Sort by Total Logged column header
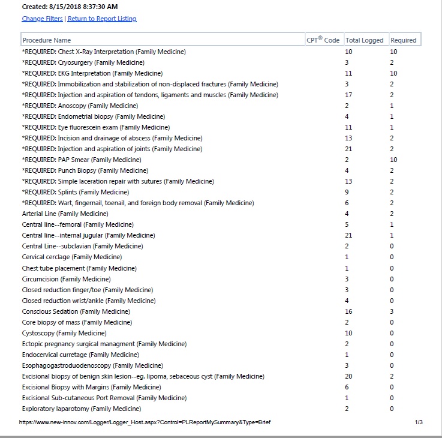Image resolution: width=442 pixels, height=438 pixels. (x=364, y=40)
